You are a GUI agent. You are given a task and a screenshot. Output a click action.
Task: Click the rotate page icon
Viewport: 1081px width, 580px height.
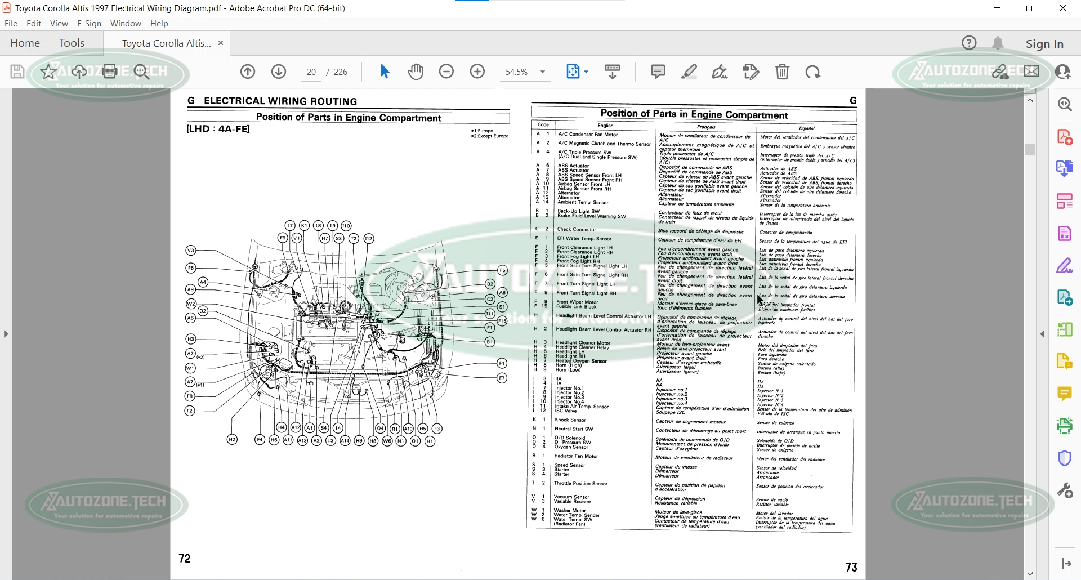coord(812,72)
